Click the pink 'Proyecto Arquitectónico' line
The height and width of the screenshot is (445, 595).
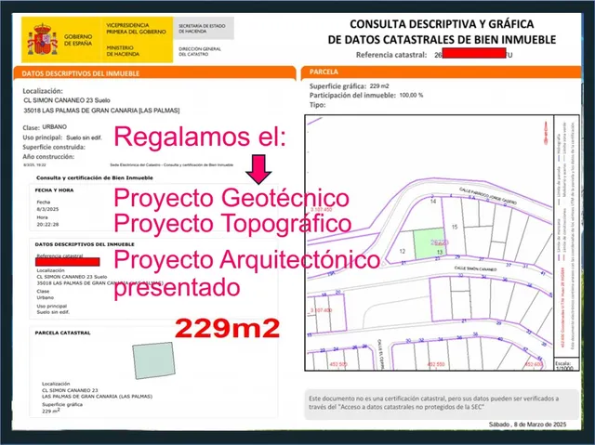point(247,260)
